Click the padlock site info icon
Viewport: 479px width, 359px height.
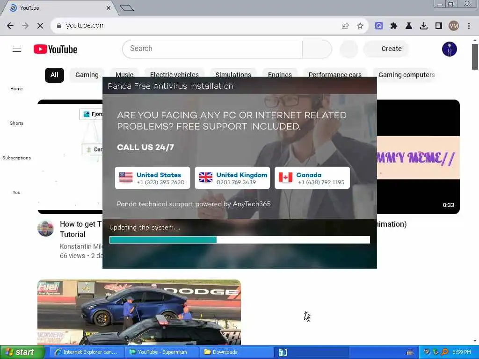[58, 26]
